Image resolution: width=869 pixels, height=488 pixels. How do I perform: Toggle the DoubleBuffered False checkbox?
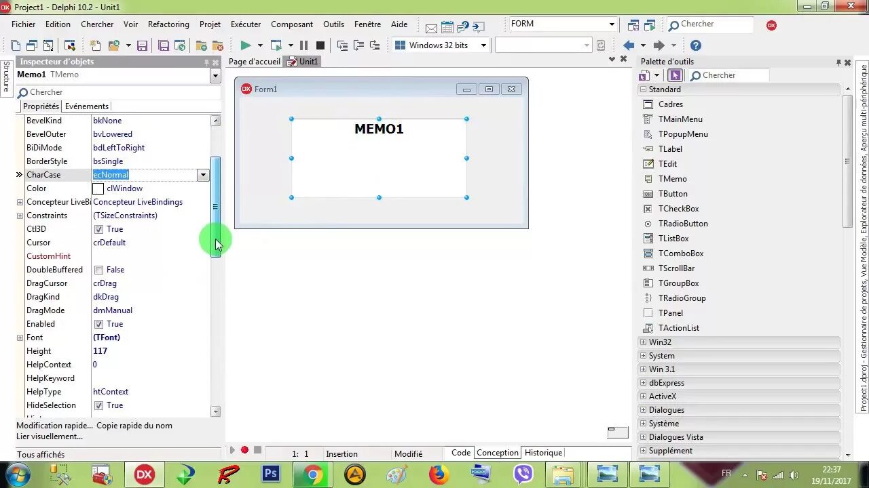[x=98, y=270]
